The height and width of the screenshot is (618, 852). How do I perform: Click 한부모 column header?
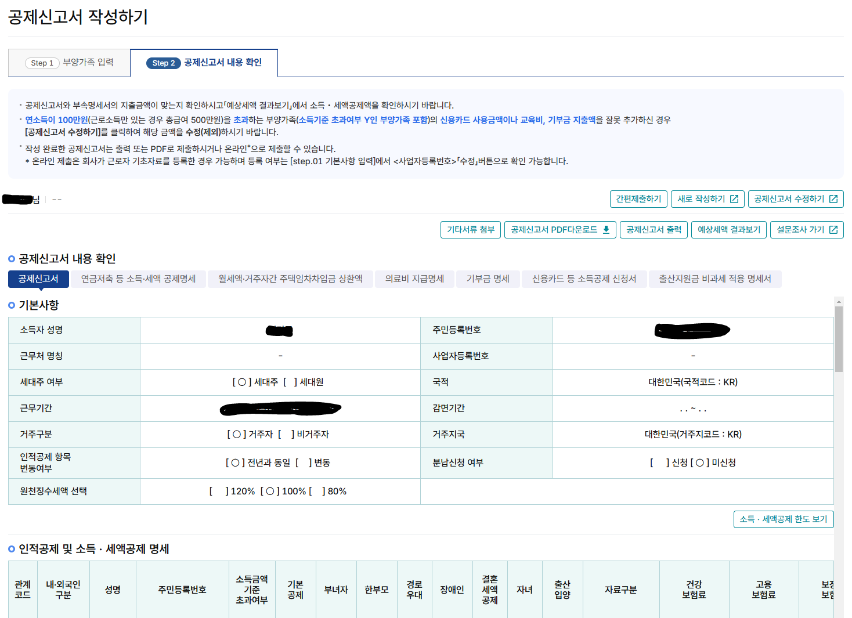(x=377, y=590)
